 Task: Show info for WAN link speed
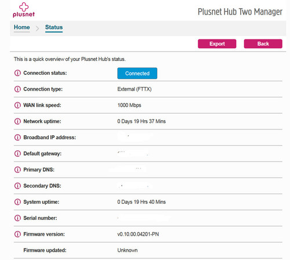17,105
